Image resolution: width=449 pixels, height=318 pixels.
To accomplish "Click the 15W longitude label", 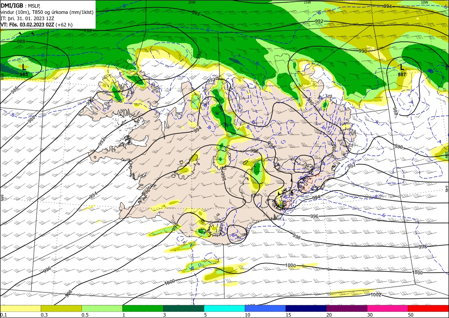I will 307,2.
